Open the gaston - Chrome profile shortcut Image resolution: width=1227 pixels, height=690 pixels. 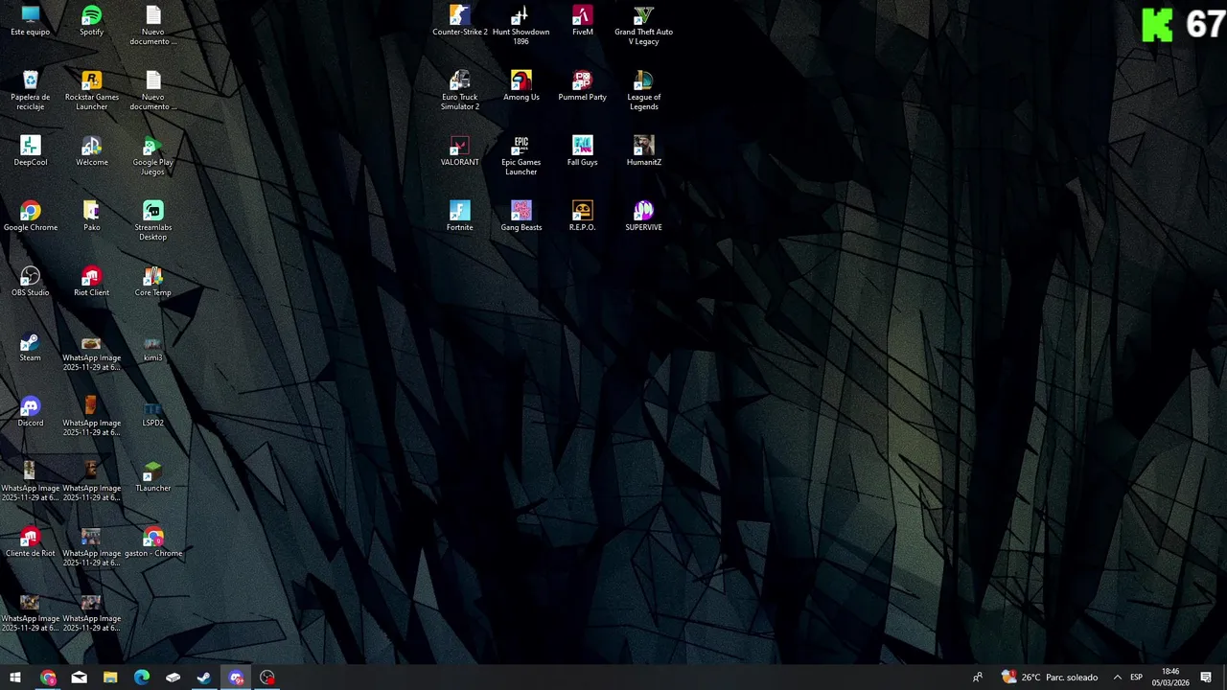coord(153,542)
